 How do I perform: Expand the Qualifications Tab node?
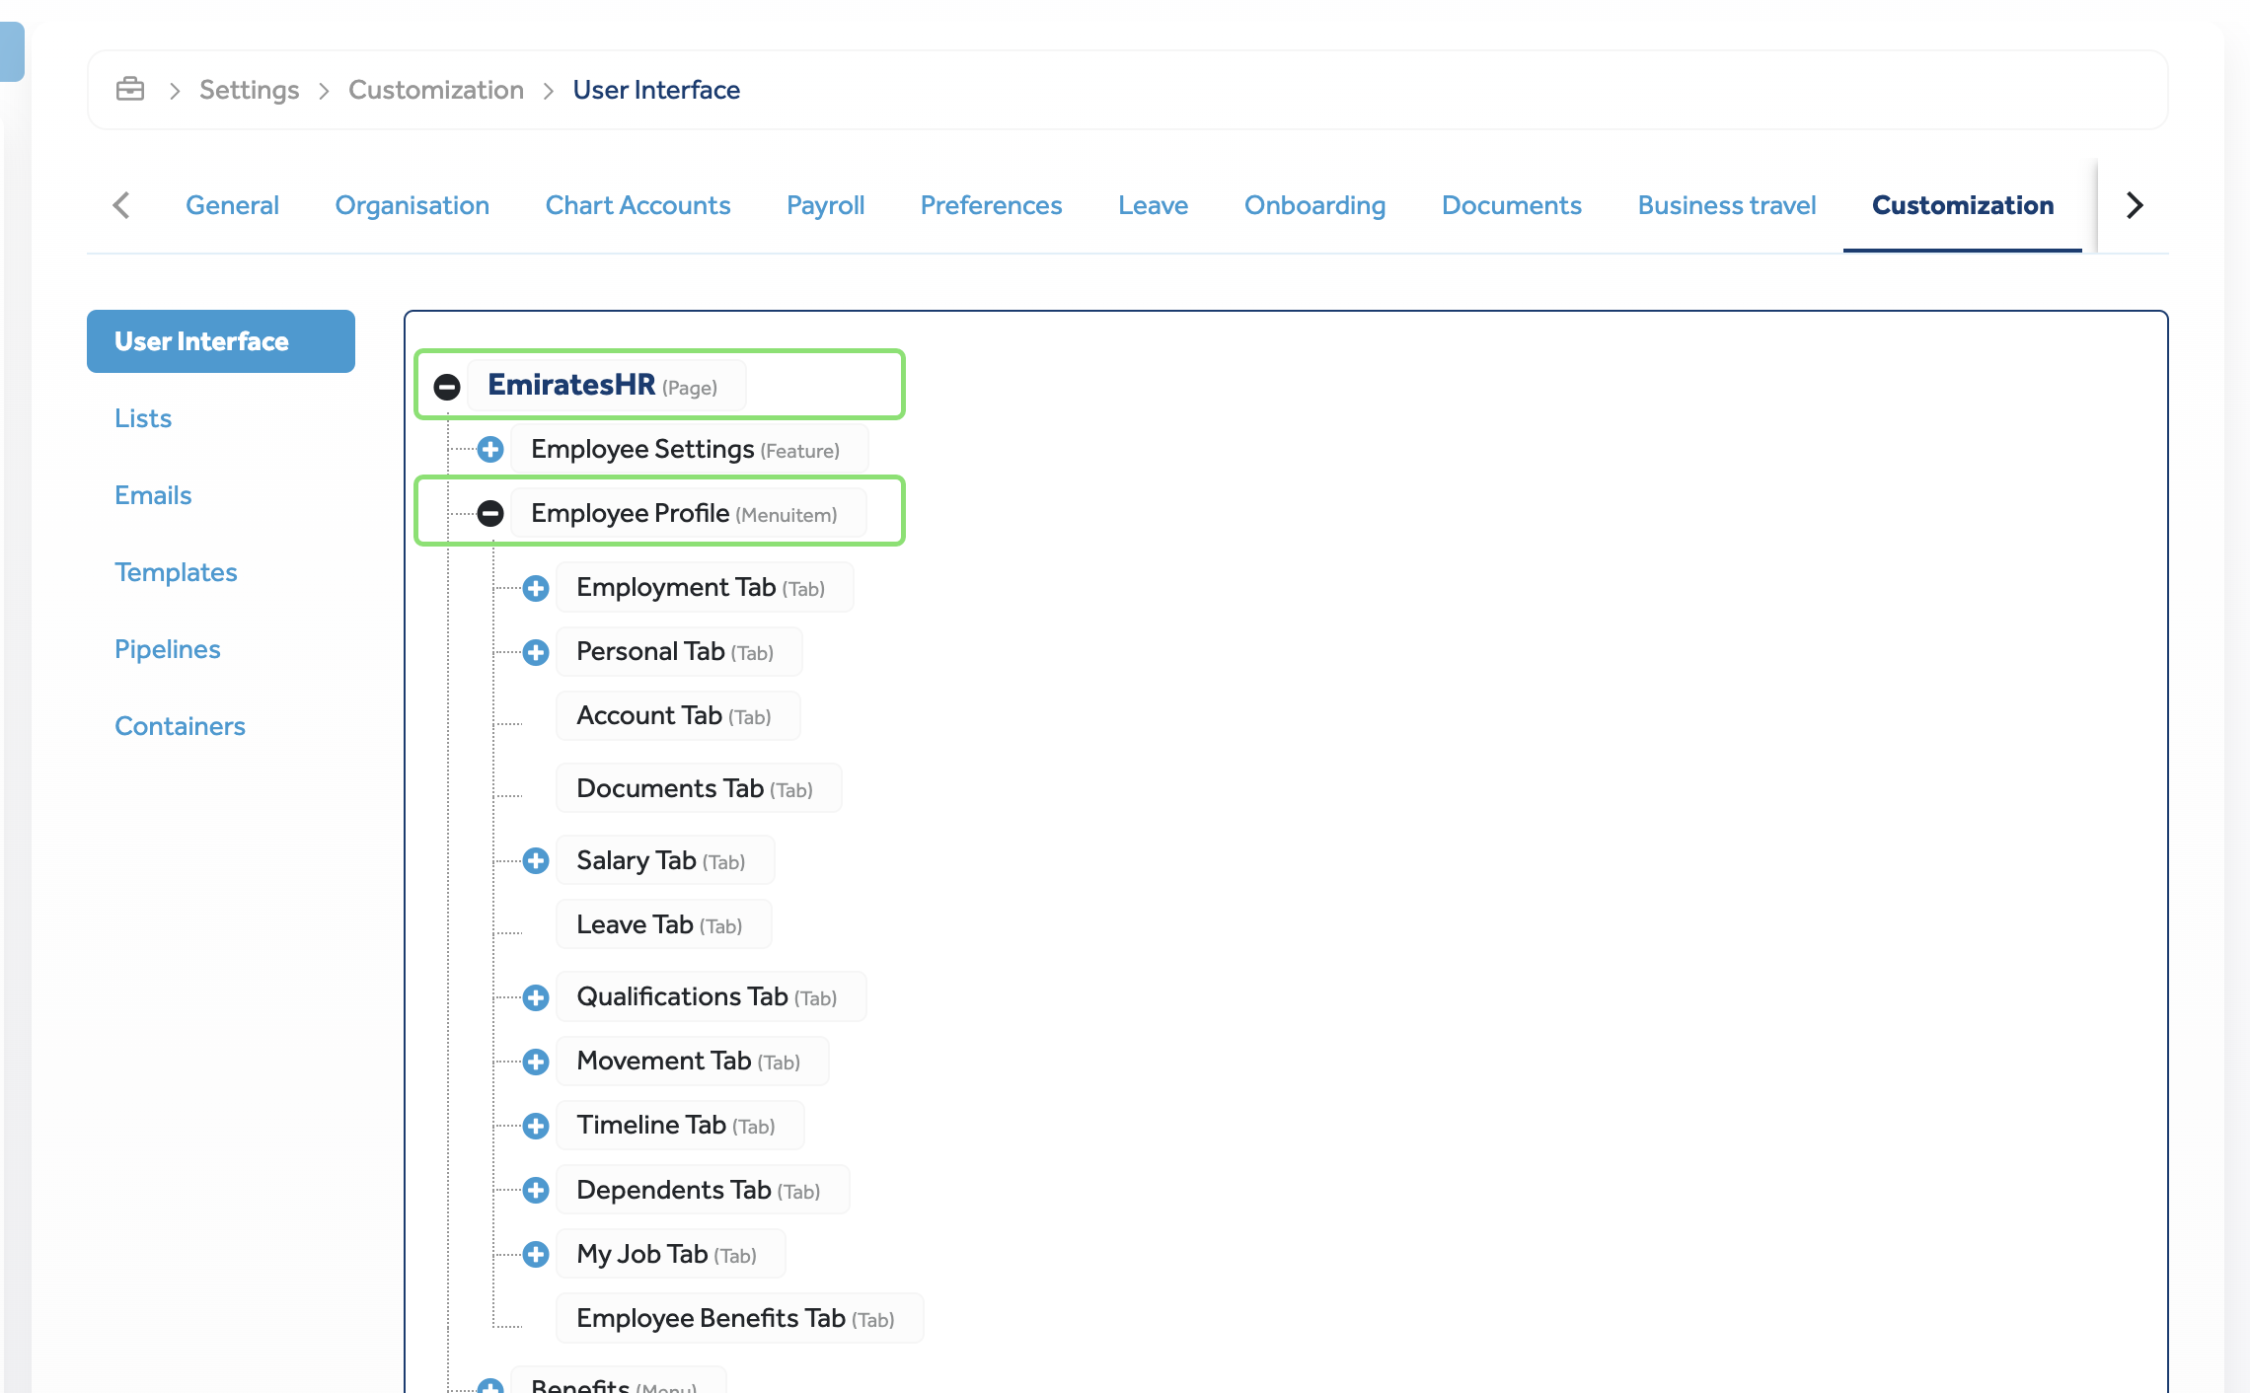tap(535, 997)
